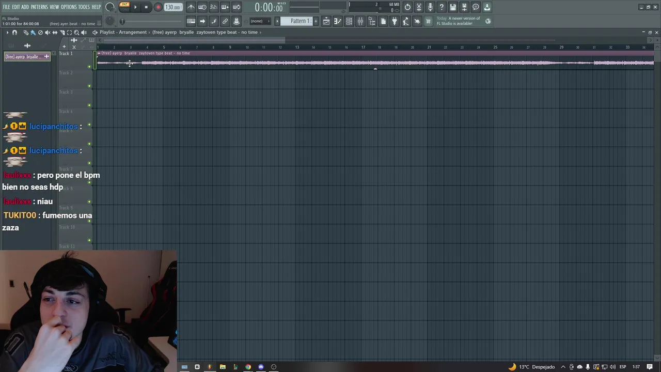This screenshot has width=661, height=372.
Task: Add new pattern with plus button
Action: pyautogui.click(x=316, y=21)
